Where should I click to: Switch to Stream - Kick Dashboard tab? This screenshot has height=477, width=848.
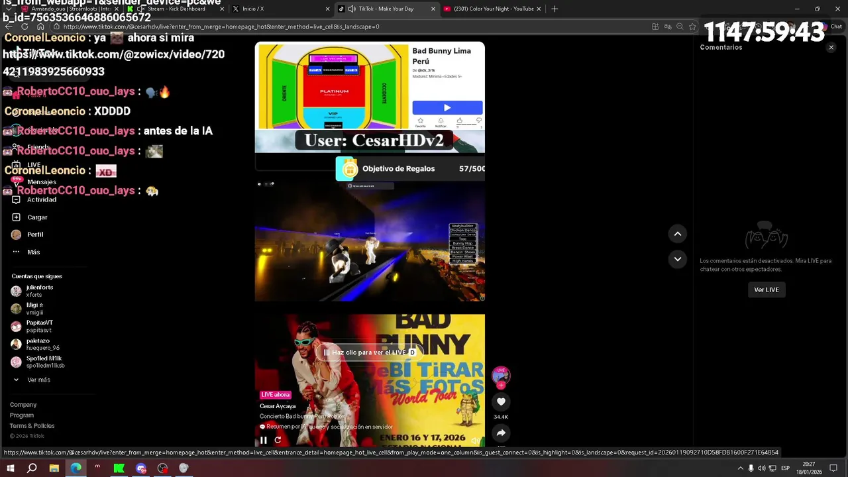coord(176,9)
